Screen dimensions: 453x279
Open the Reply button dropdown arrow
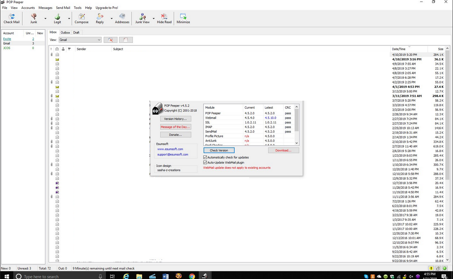click(x=111, y=18)
